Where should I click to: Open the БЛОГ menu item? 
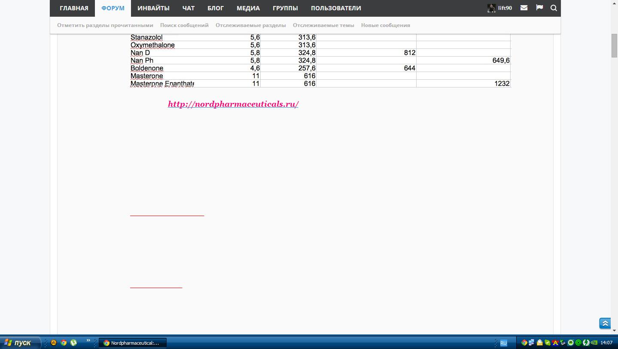click(216, 8)
